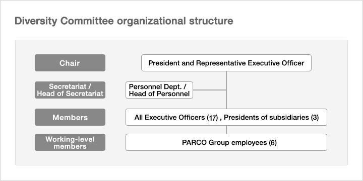Image resolution: width=363 pixels, height=181 pixels.
Task: Click the horizontal connector from the Personnel box
Action: (x=210, y=90)
